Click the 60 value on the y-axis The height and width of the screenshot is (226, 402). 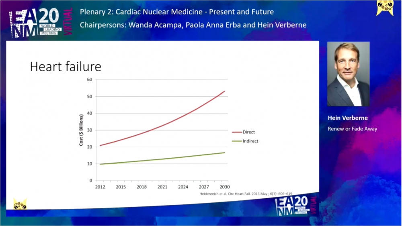click(90, 79)
